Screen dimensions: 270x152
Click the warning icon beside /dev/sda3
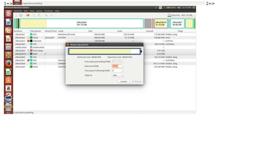point(28,41)
